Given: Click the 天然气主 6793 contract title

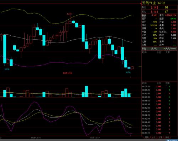Looking at the screenshot, I should (x=153, y=3).
